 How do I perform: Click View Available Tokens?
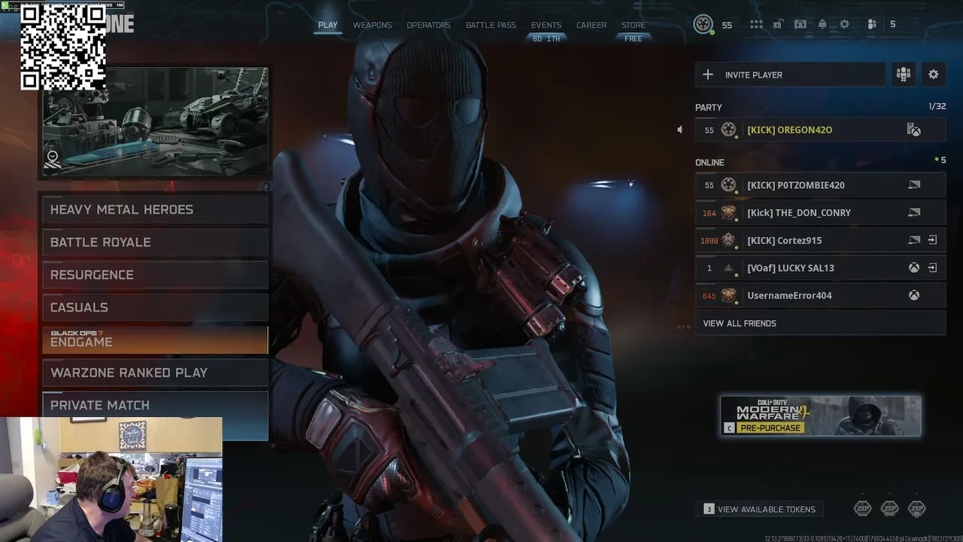pyautogui.click(x=760, y=510)
